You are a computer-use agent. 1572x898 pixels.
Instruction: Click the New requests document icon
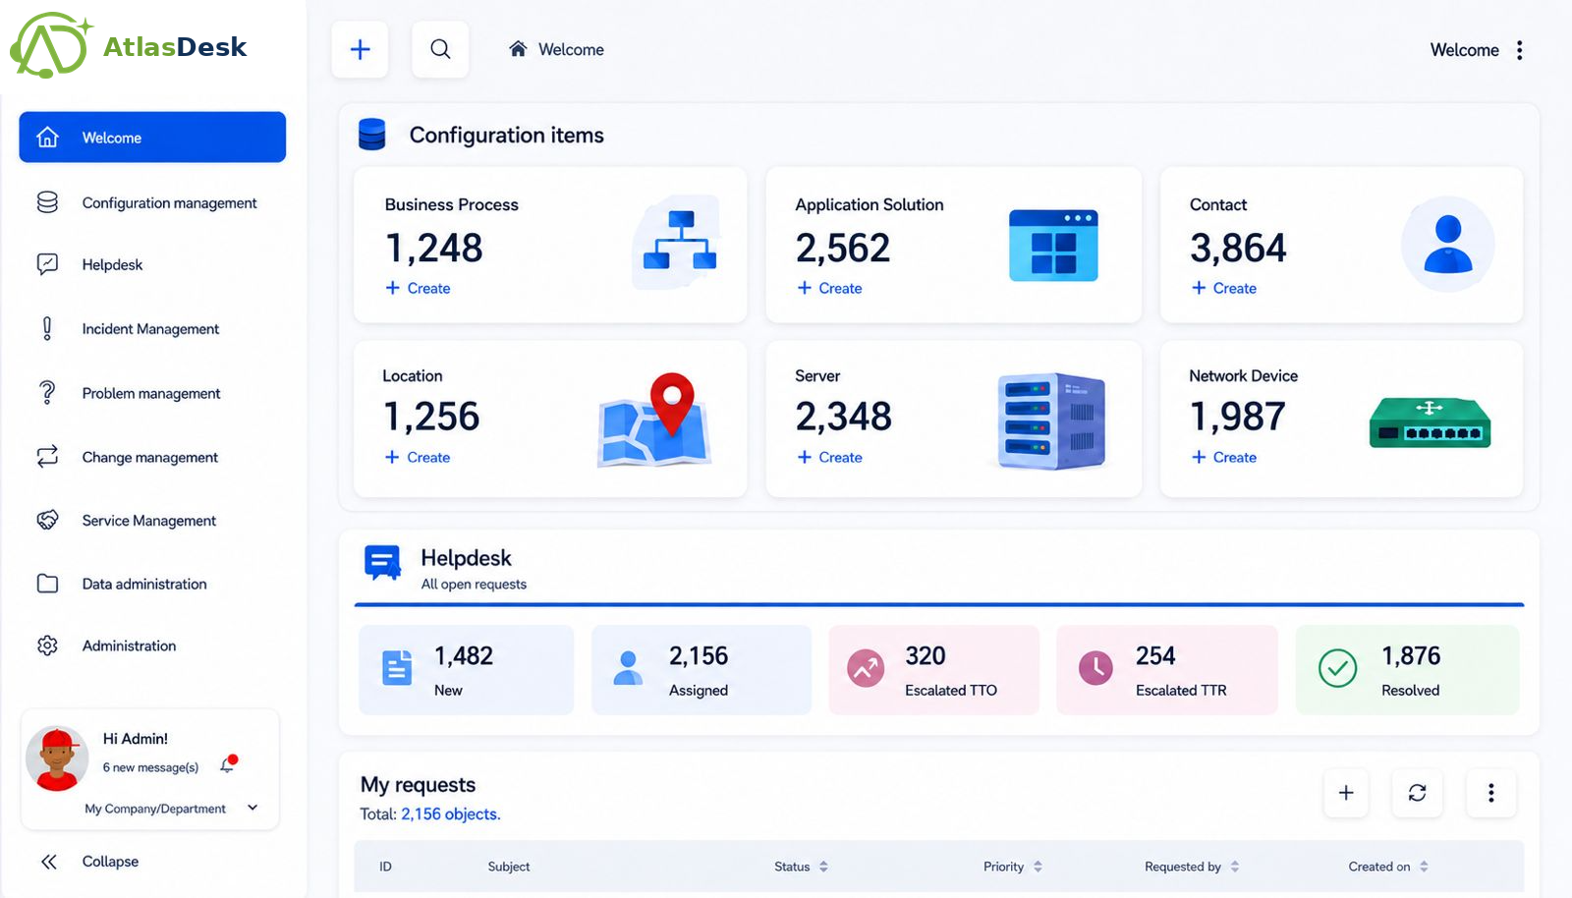pyautogui.click(x=397, y=668)
